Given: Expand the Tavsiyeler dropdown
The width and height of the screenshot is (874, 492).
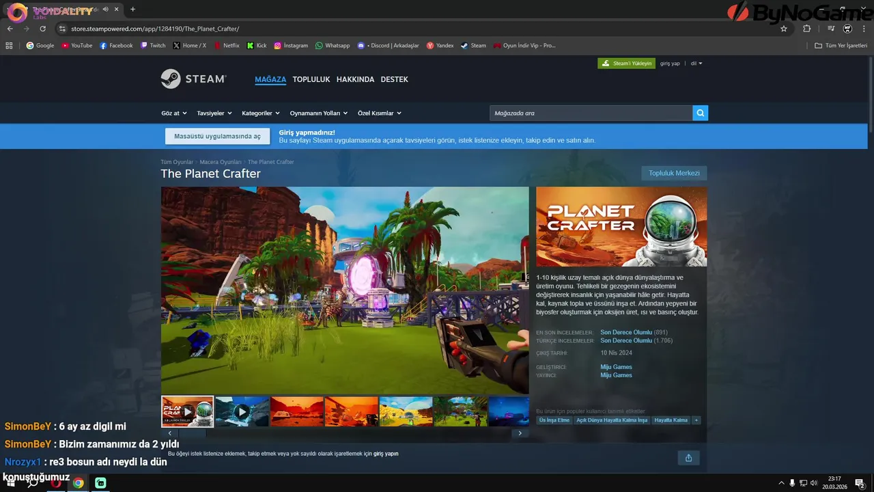Looking at the screenshot, I should [x=214, y=113].
